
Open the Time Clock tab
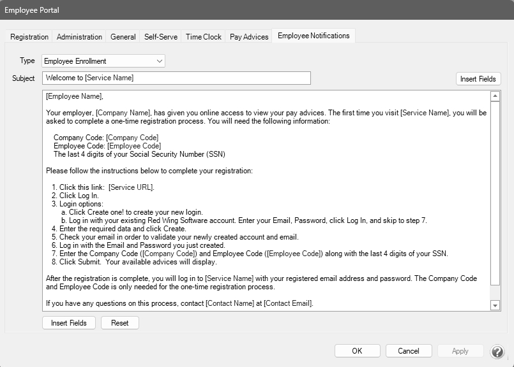click(x=203, y=37)
